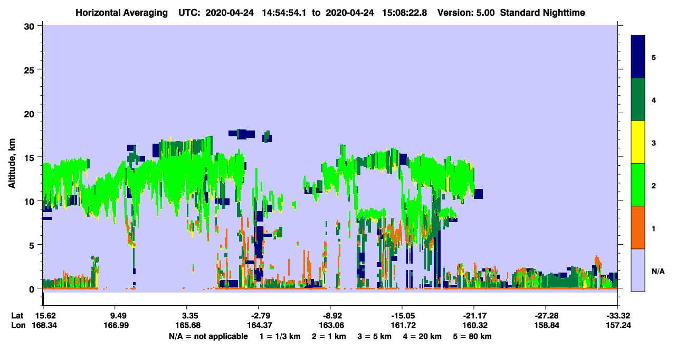Click the latitude value -33.32
This screenshot has width=686, height=351.
(x=617, y=316)
